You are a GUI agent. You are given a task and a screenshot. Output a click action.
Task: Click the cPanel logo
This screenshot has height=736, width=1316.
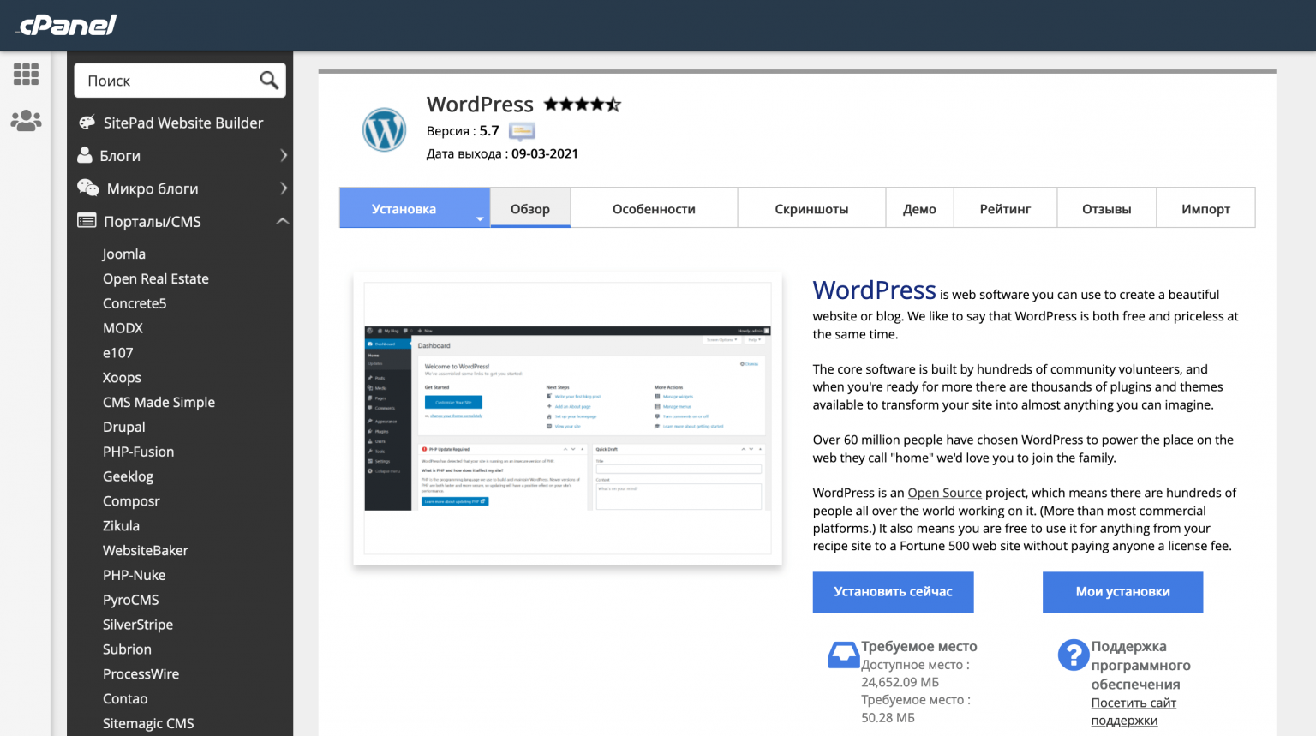tap(64, 25)
